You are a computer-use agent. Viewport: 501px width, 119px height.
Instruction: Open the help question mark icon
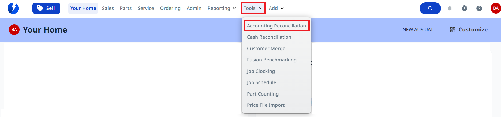[x=479, y=9]
